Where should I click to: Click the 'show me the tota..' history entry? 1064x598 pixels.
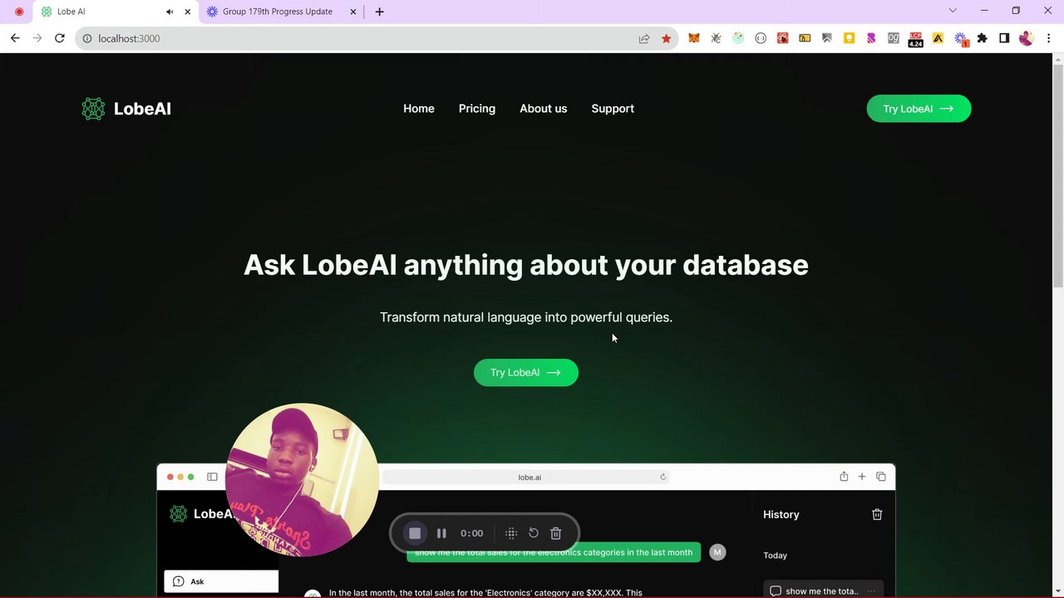pyautogui.click(x=823, y=591)
